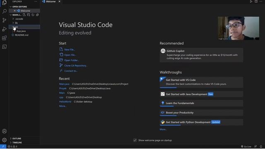Open recent Main.java project
Image resolution: width=265 pixels, height=149 pixels.
pyautogui.click(x=64, y=84)
